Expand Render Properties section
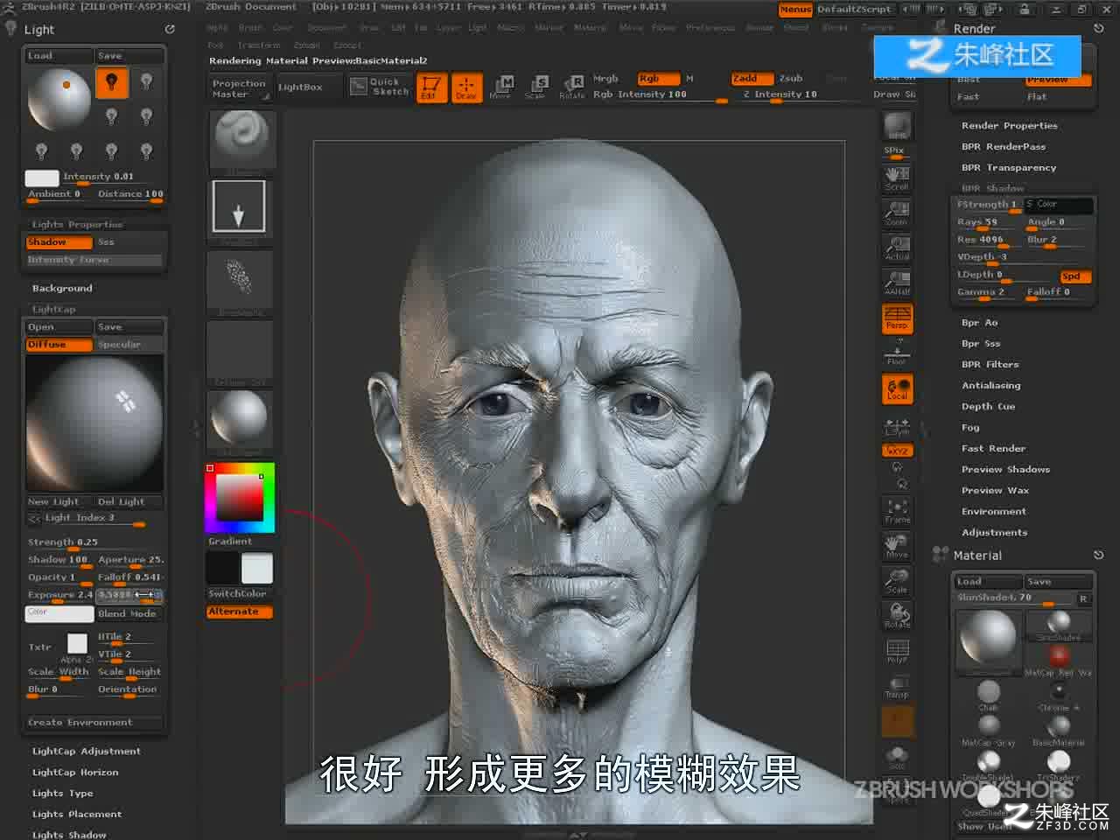Viewport: 1120px width, 840px height. point(1009,126)
